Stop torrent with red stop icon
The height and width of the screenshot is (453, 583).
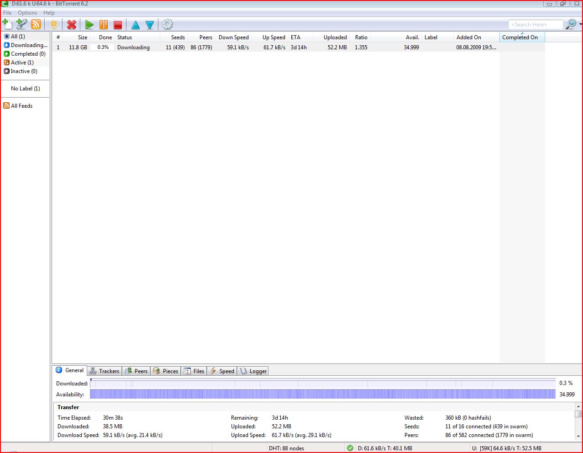tap(118, 25)
